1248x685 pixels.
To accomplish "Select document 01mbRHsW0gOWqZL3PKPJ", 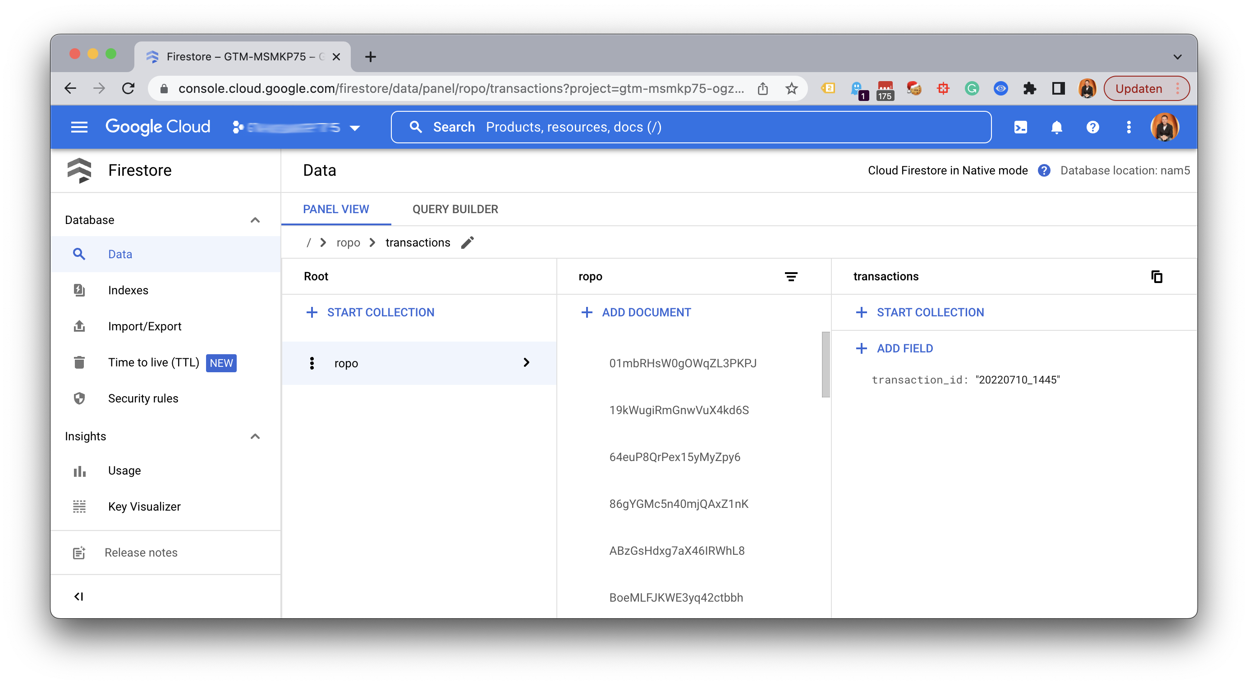I will coord(682,363).
